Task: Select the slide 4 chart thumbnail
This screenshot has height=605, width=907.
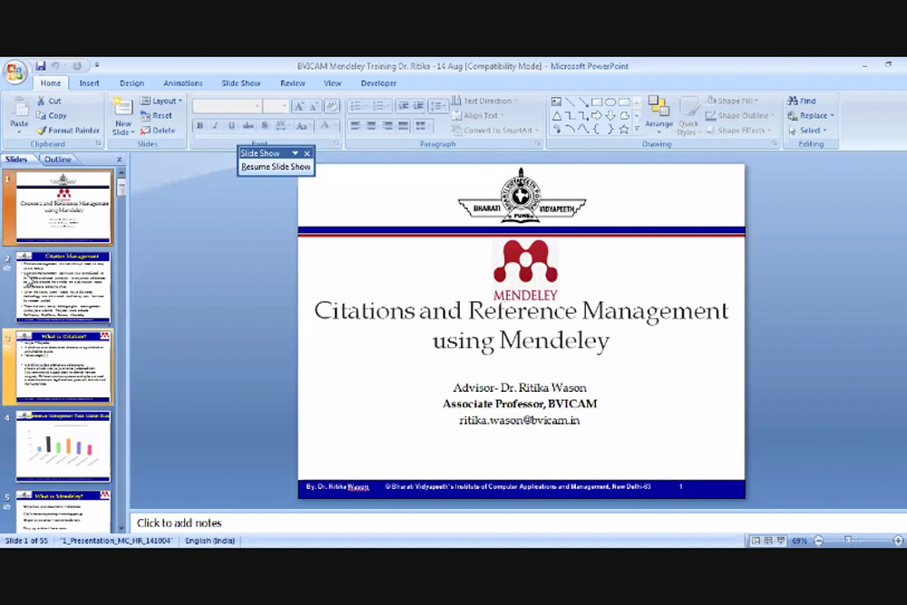Action: [63, 446]
